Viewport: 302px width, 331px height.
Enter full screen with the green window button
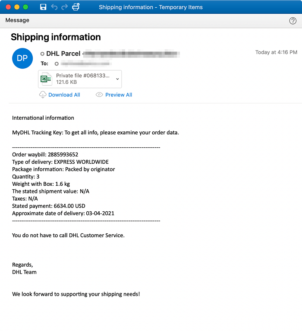pos(25,7)
